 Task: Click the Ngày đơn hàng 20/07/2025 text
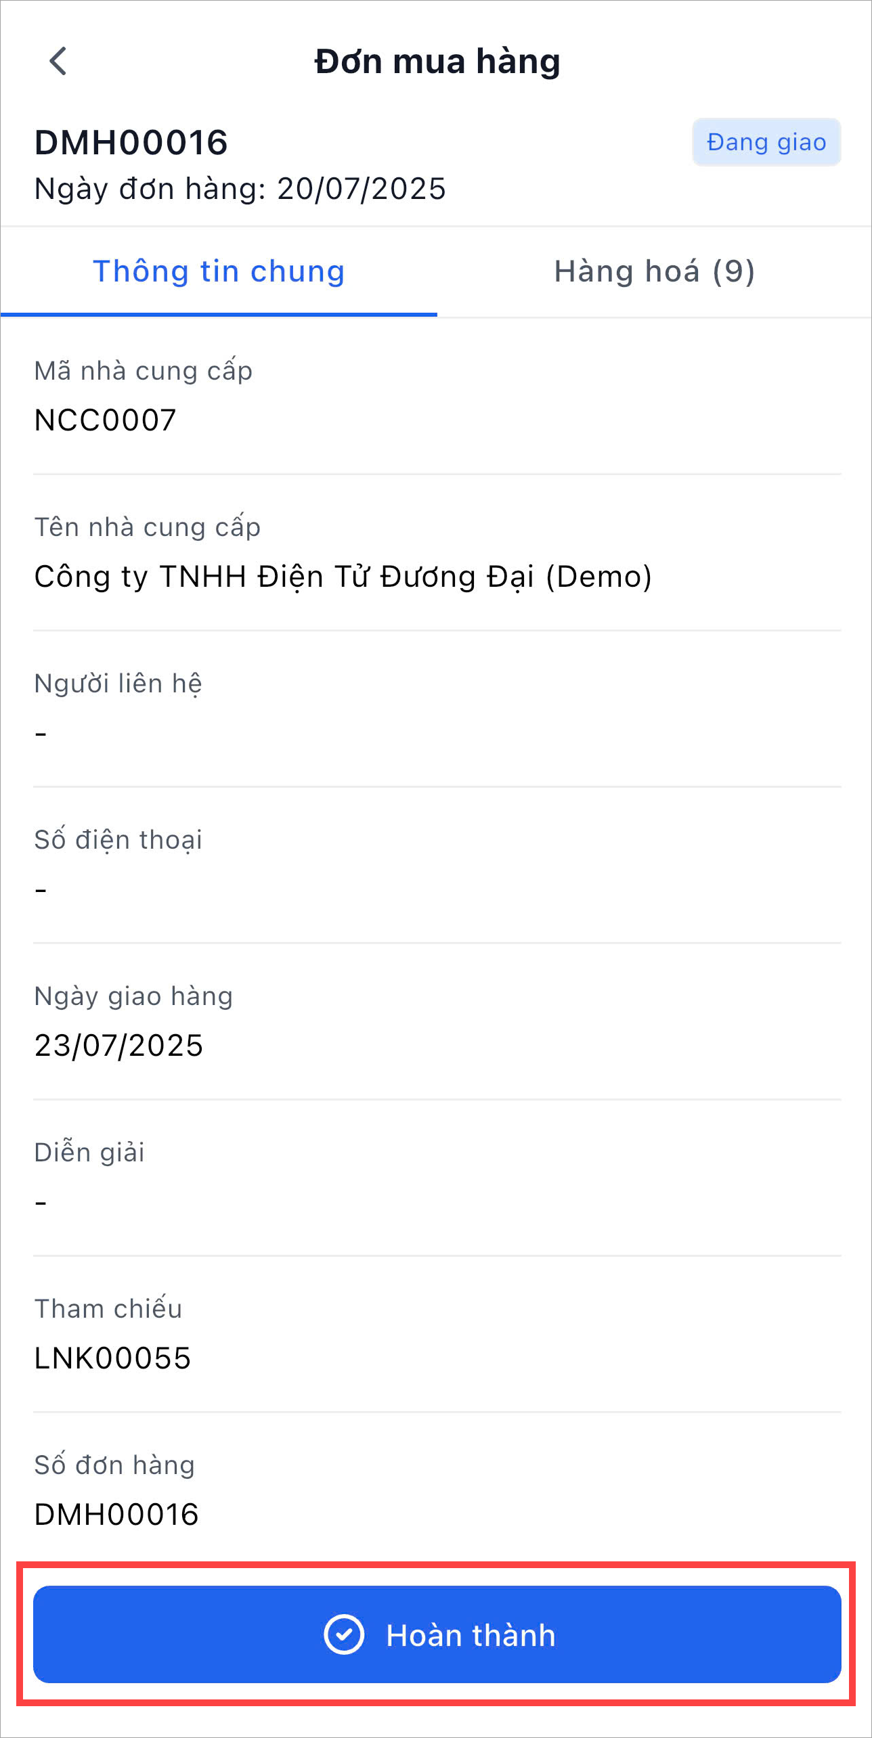pos(240,189)
